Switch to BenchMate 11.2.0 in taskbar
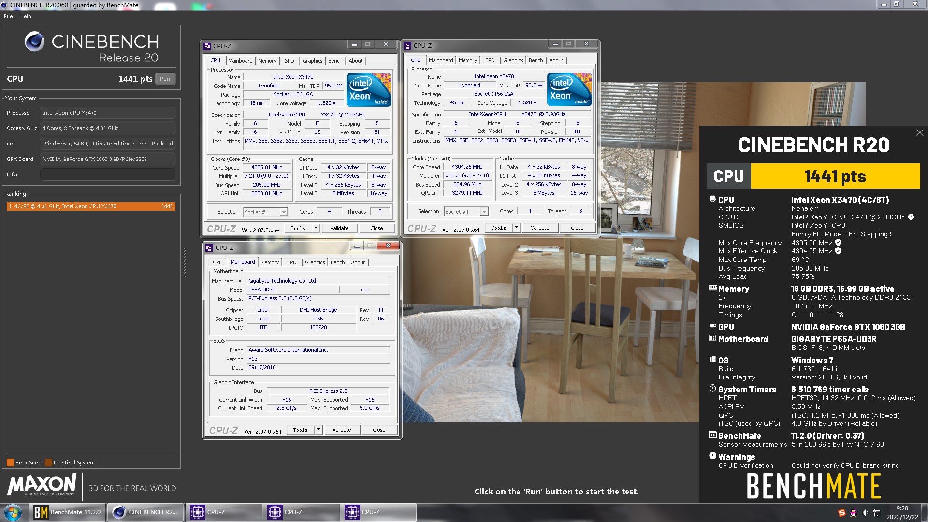The width and height of the screenshot is (928, 522). pyautogui.click(x=67, y=512)
